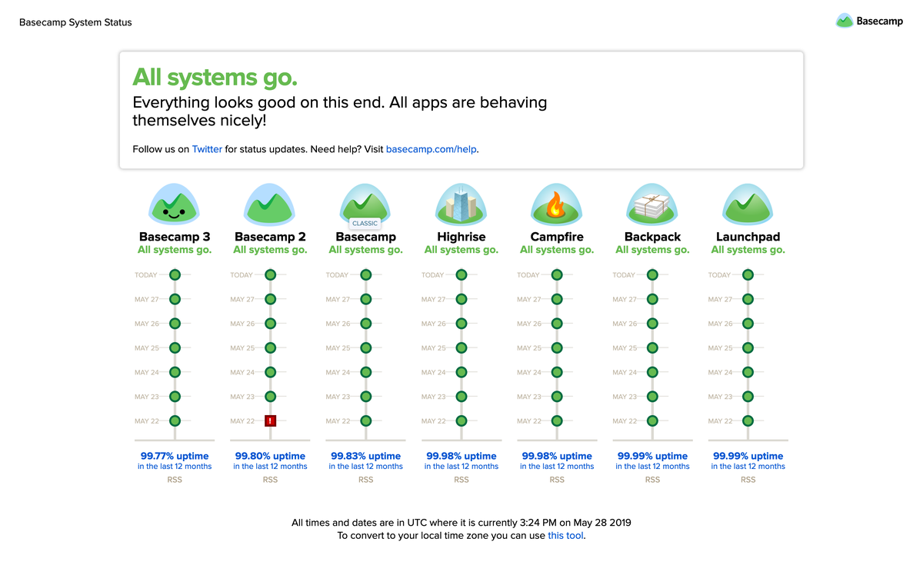This screenshot has height=565, width=923.
Task: Select Basecamp 2 TODAY status dot
Action: click(x=270, y=274)
